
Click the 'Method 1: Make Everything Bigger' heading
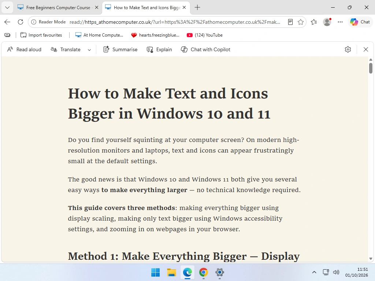coord(184,256)
